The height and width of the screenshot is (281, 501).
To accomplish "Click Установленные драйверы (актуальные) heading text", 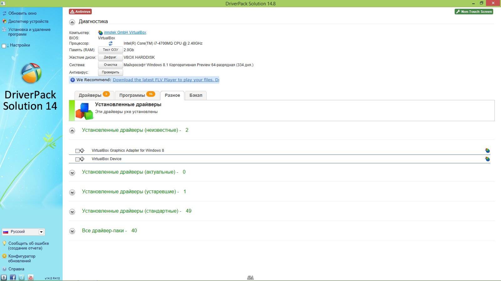I will click(129, 172).
